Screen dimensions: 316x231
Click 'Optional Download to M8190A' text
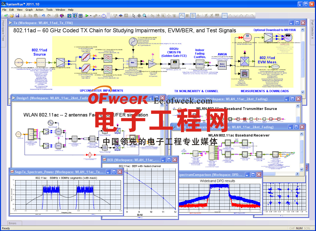click(x=275, y=30)
